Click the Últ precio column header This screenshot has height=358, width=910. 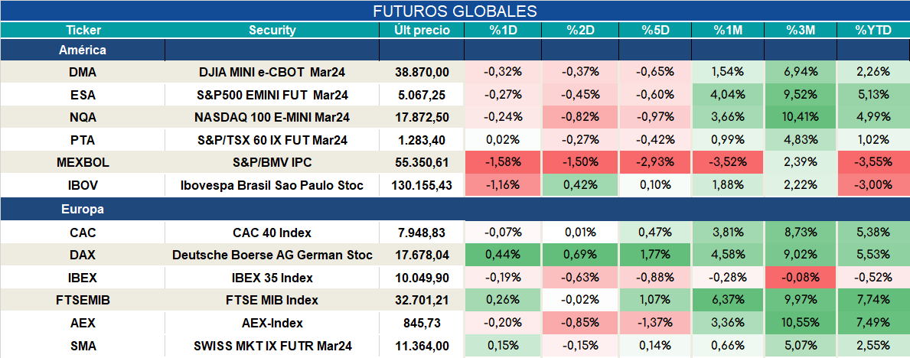pos(422,31)
